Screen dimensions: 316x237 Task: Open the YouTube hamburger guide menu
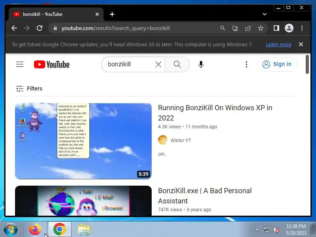coord(20,64)
